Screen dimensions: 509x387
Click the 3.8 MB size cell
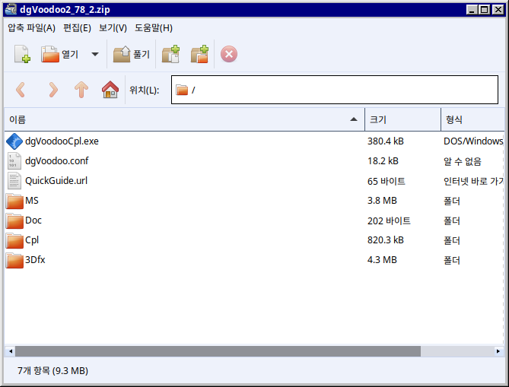[x=382, y=201]
